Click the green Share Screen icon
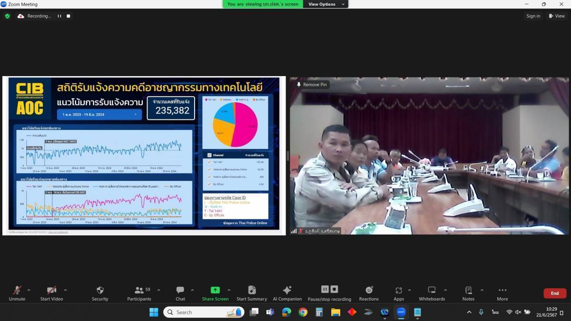This screenshot has width=571, height=321. (215, 290)
